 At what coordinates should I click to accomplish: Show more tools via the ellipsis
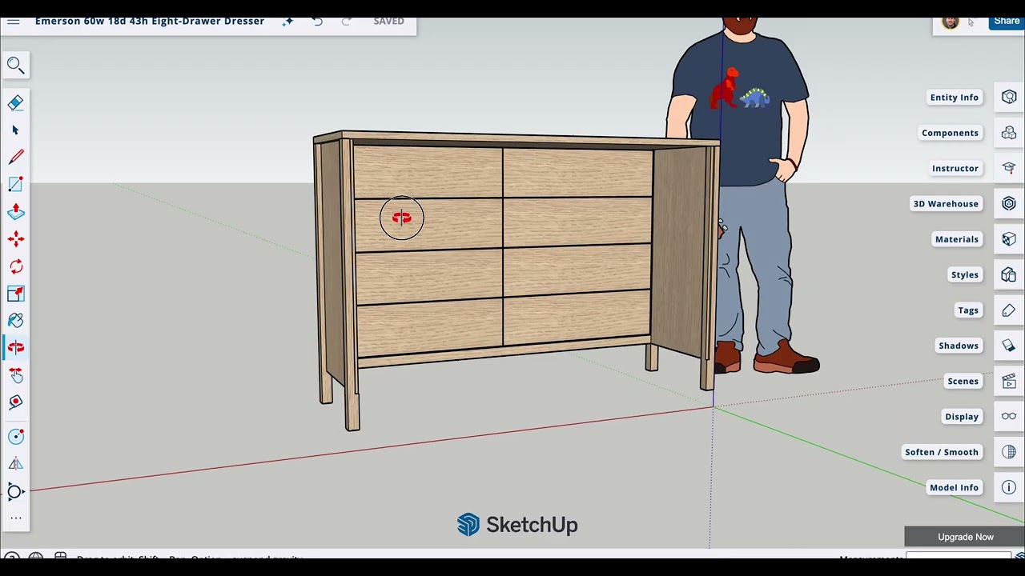coord(15,518)
